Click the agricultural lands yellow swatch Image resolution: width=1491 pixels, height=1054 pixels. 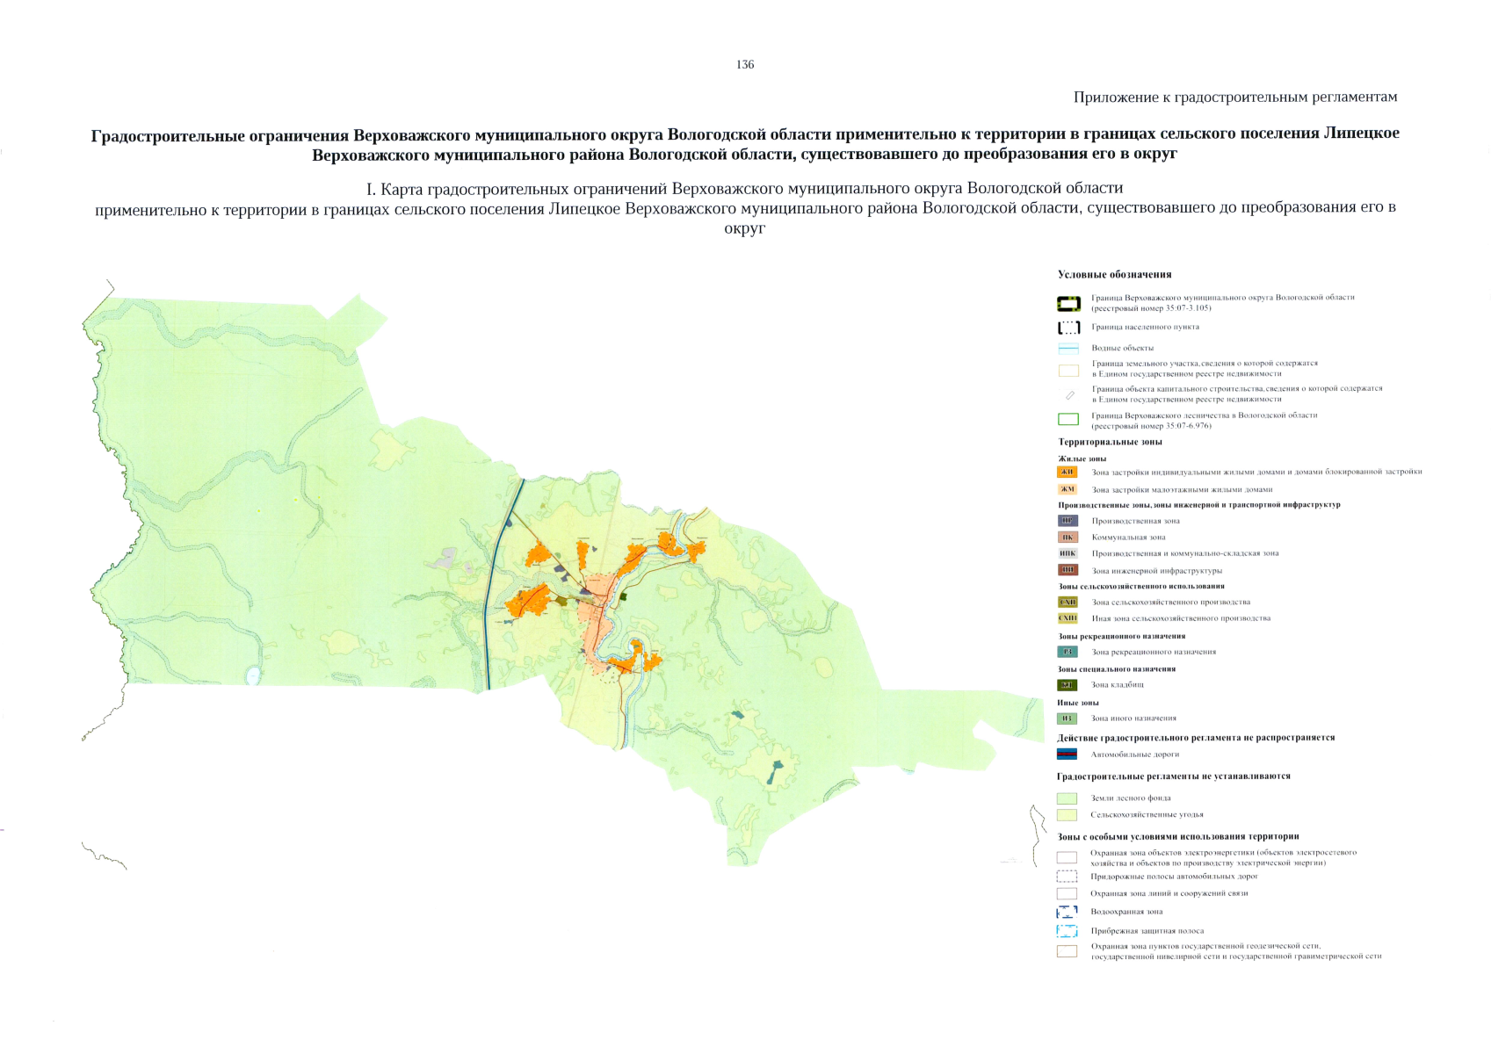(1067, 815)
